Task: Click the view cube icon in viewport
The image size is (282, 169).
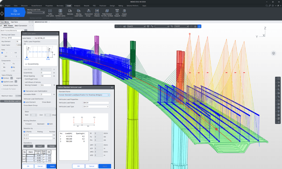Action: pos(274,53)
